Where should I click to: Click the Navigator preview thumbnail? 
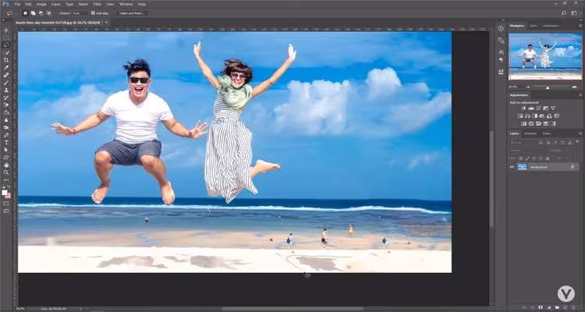(x=545, y=56)
